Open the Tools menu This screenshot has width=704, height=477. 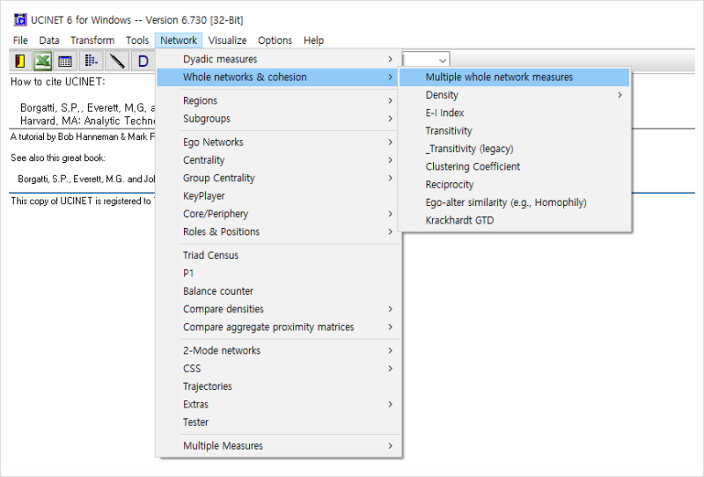tap(137, 40)
